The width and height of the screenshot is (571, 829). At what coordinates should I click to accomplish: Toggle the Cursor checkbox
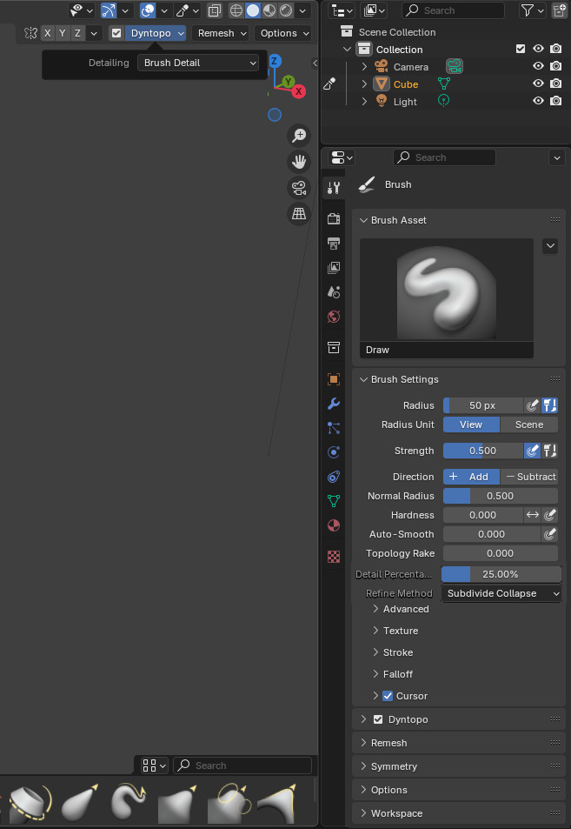(387, 696)
